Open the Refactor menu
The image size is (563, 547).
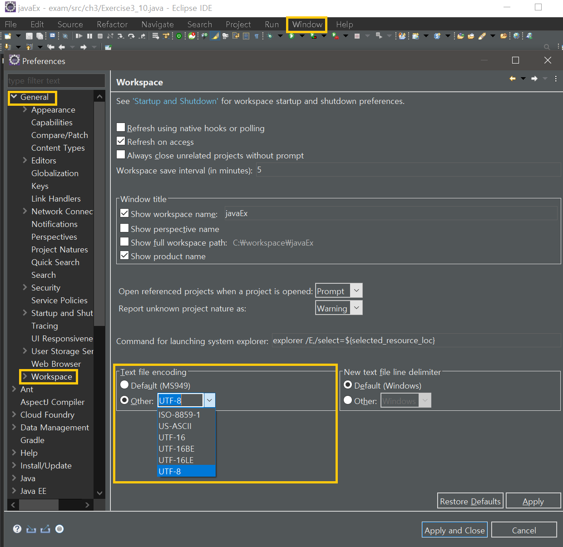coord(112,25)
